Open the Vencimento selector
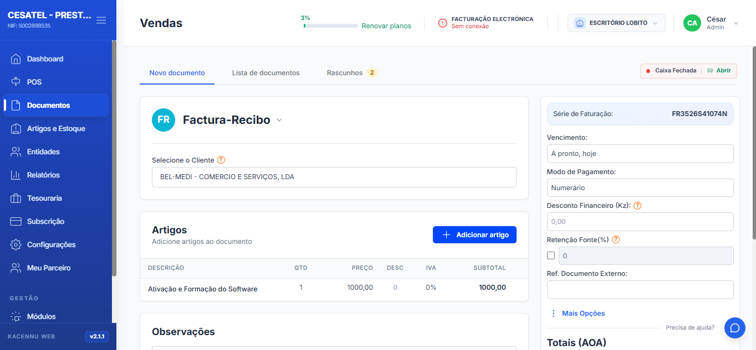The image size is (756, 350). click(x=640, y=154)
